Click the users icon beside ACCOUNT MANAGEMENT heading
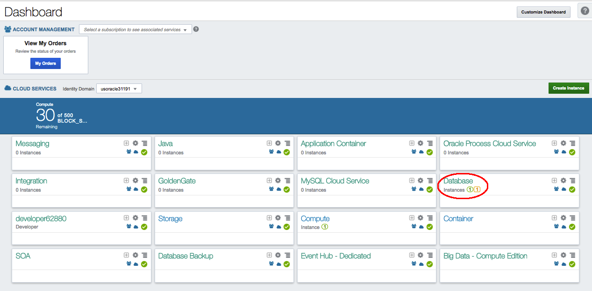 [x=7, y=29]
